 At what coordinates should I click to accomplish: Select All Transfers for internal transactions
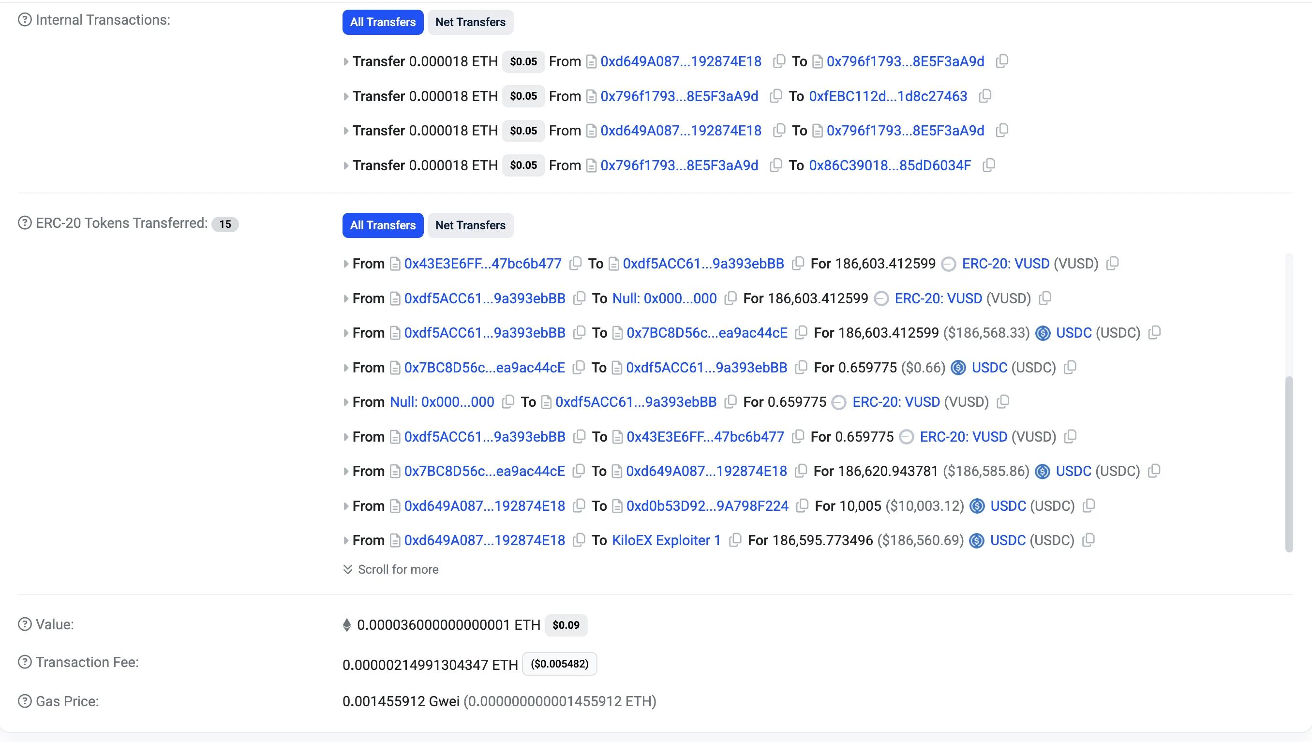(382, 22)
